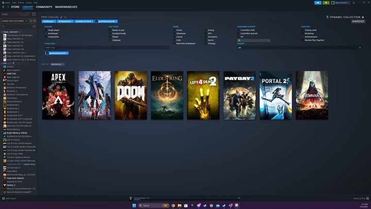
Task: Open the Games and Software dropdown
Action: tap(14, 21)
